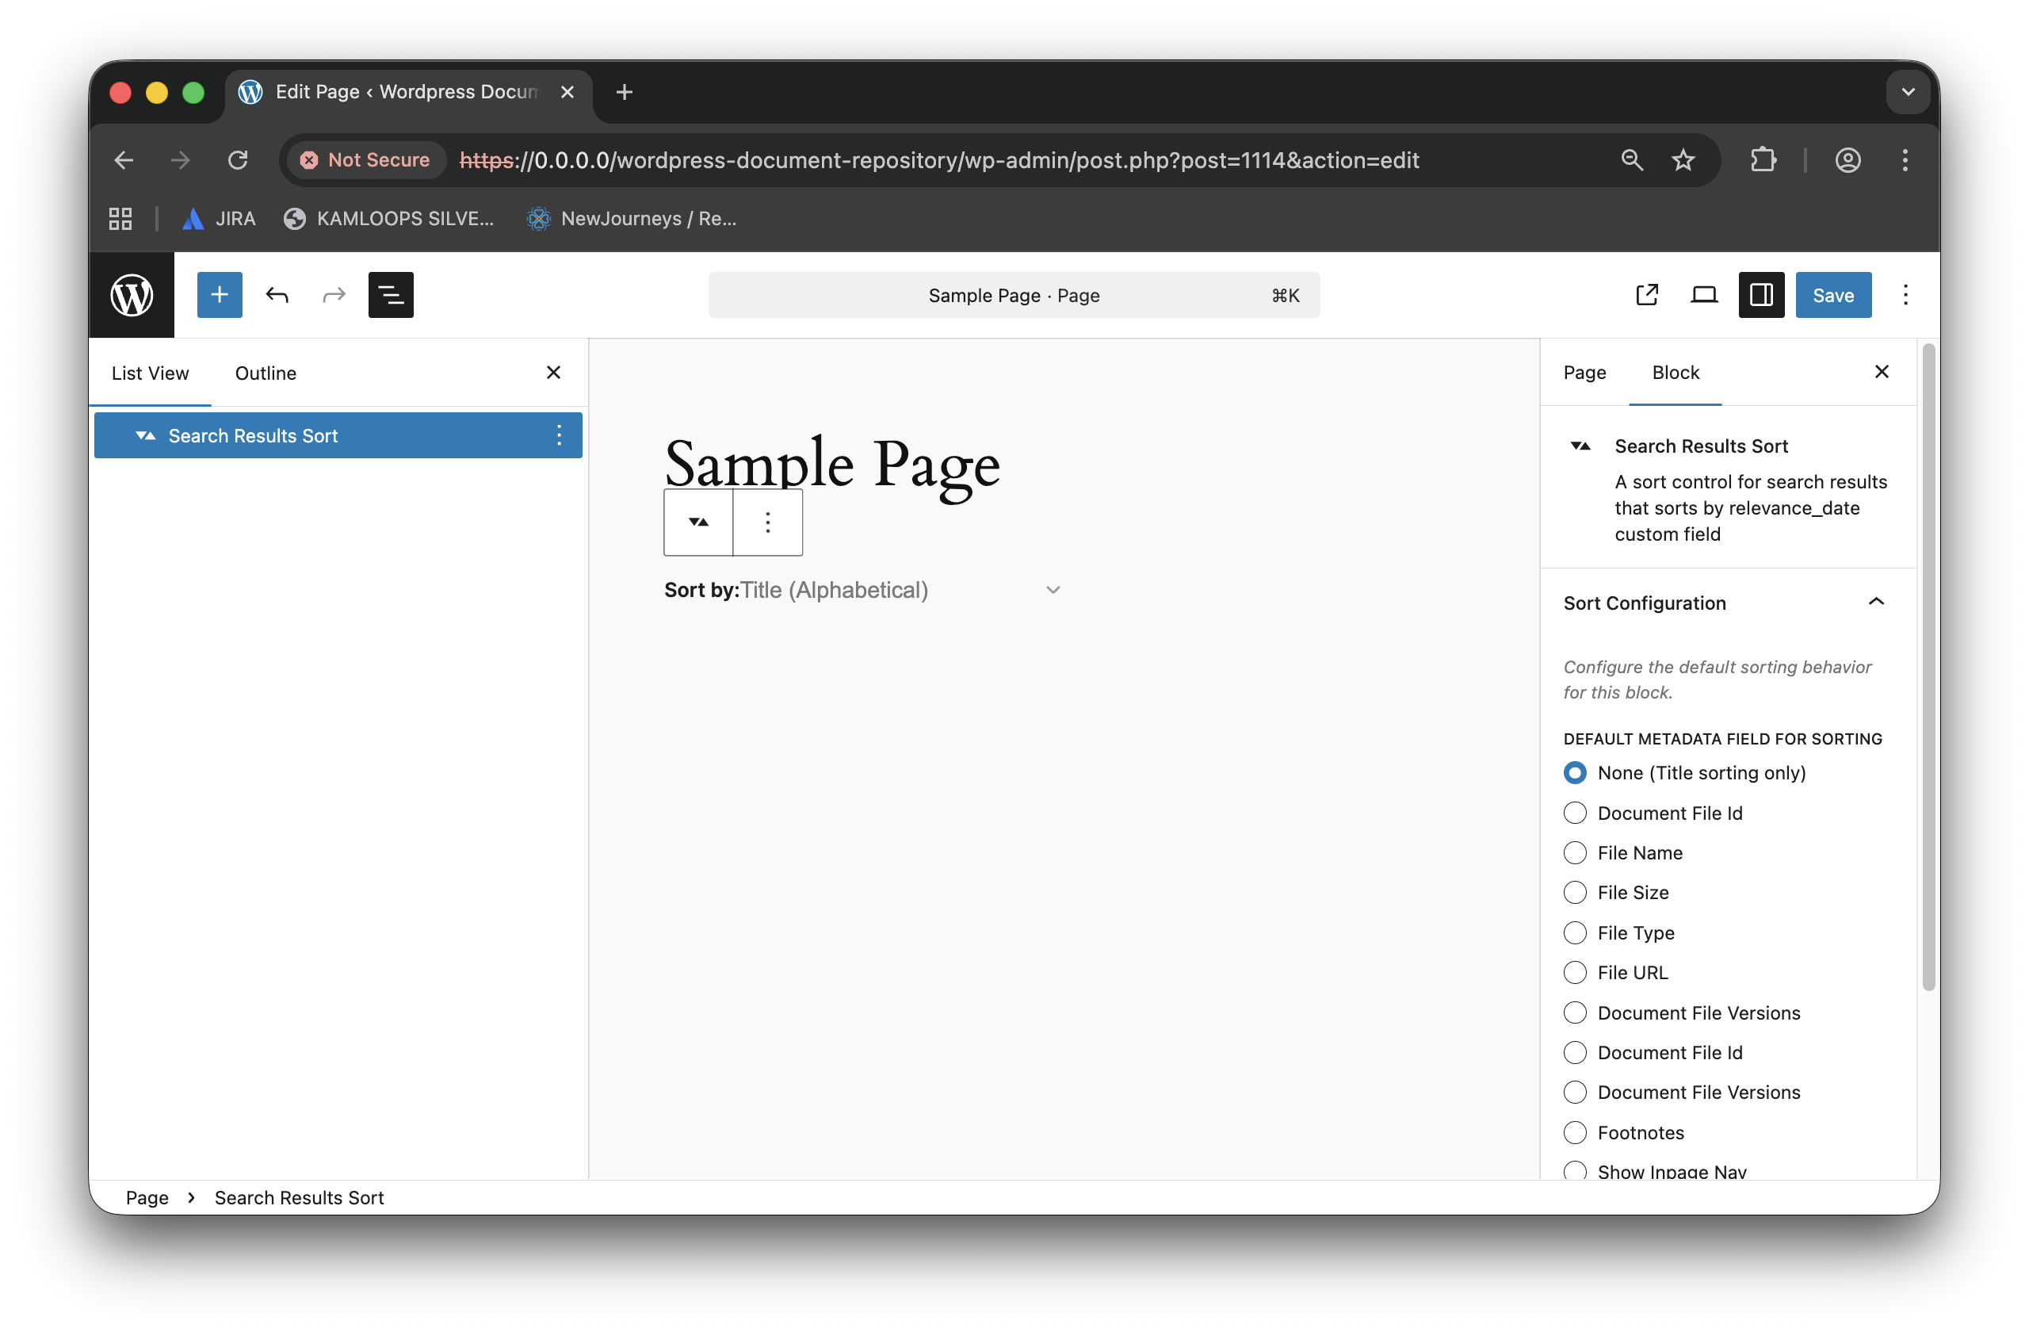2029x1332 pixels.
Task: View the page in a new tab
Action: pyautogui.click(x=1646, y=295)
